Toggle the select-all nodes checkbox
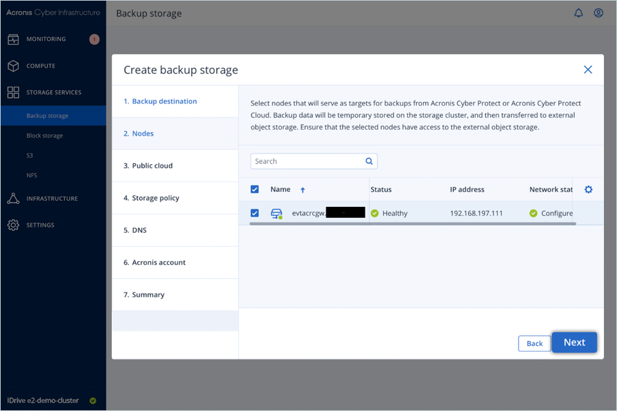The width and height of the screenshot is (617, 411). [255, 190]
